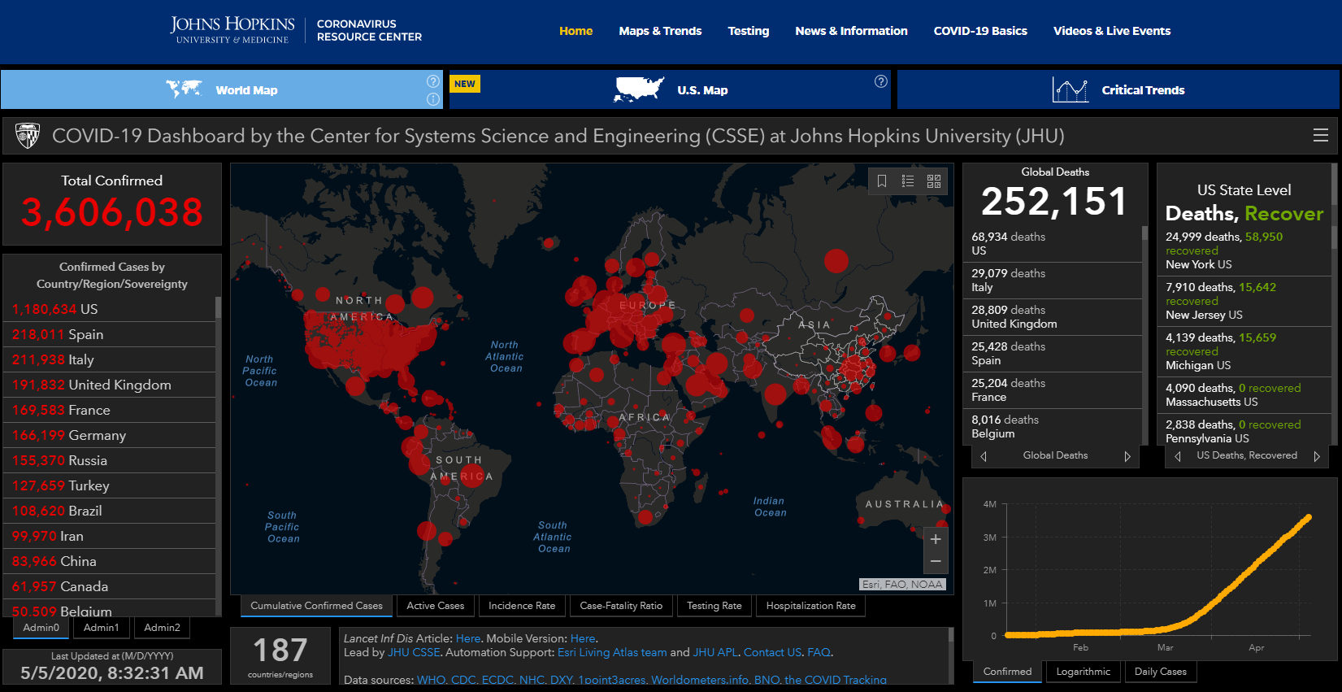Zoom out on the map
Image resolution: width=1342 pixels, height=692 pixels.
[936, 561]
